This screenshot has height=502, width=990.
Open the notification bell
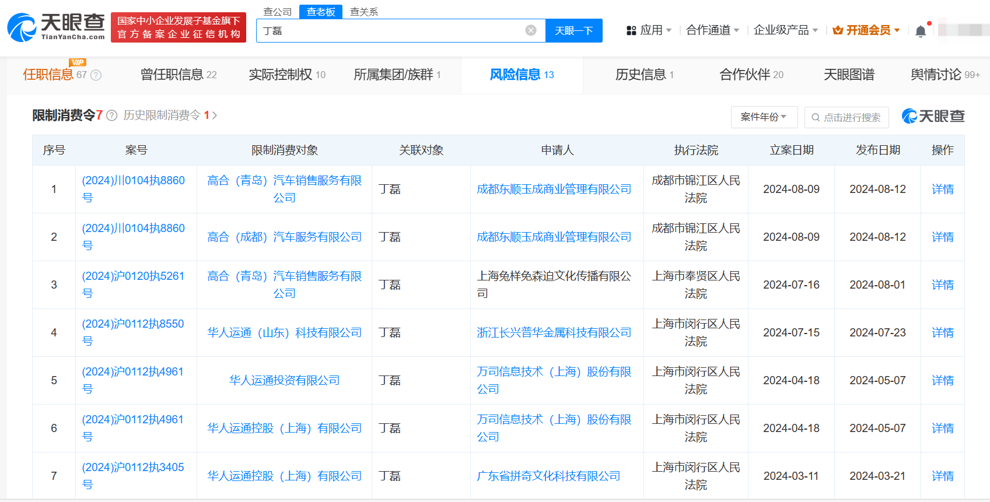(x=920, y=31)
